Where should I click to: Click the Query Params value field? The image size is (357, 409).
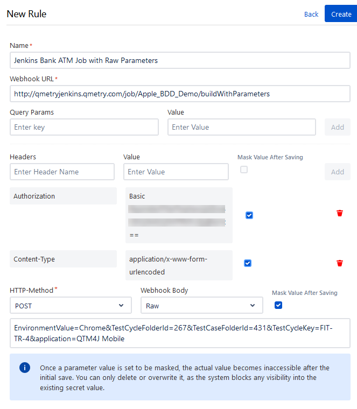coord(242,127)
